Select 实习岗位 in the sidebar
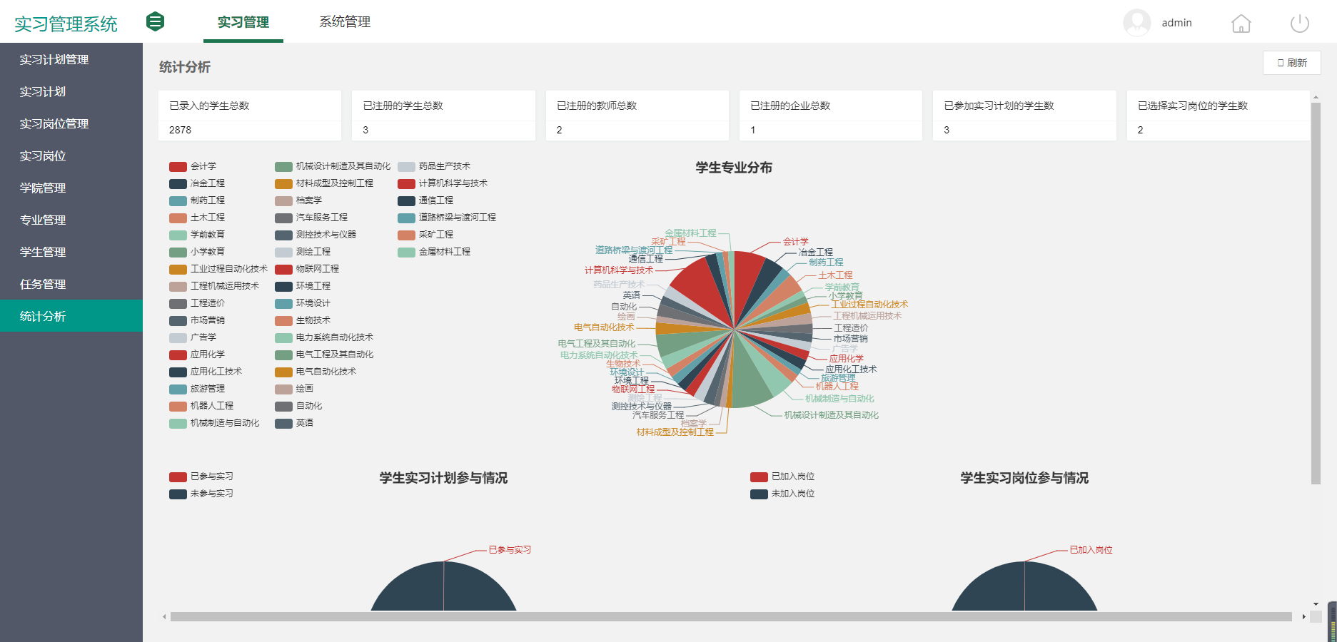This screenshot has height=642, width=1337. (71, 156)
